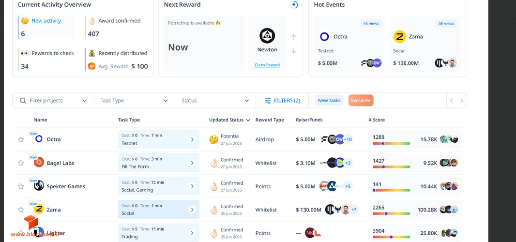
Task: Click the follower avatars in Zama row
Action: [449, 210]
